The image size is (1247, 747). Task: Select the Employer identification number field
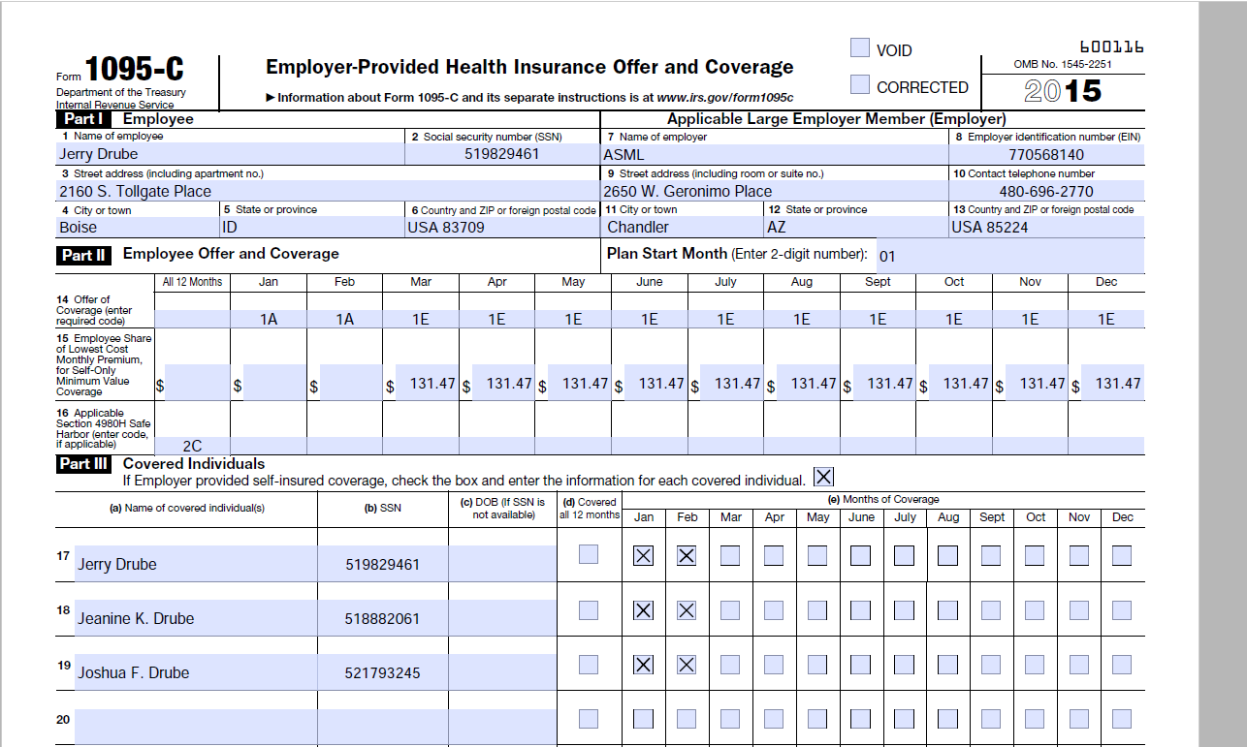[1046, 154]
